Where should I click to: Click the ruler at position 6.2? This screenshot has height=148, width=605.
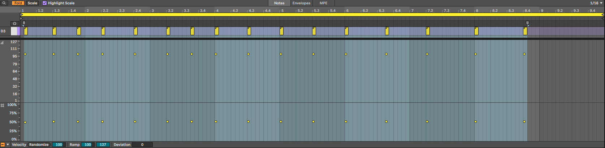click(366, 11)
